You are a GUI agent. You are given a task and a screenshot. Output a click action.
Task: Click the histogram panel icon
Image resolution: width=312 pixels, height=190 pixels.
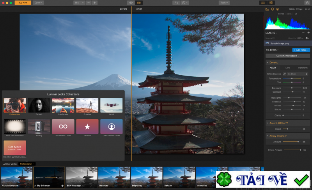[267, 9]
